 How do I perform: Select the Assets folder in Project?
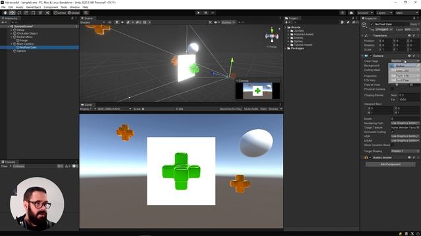[295, 28]
